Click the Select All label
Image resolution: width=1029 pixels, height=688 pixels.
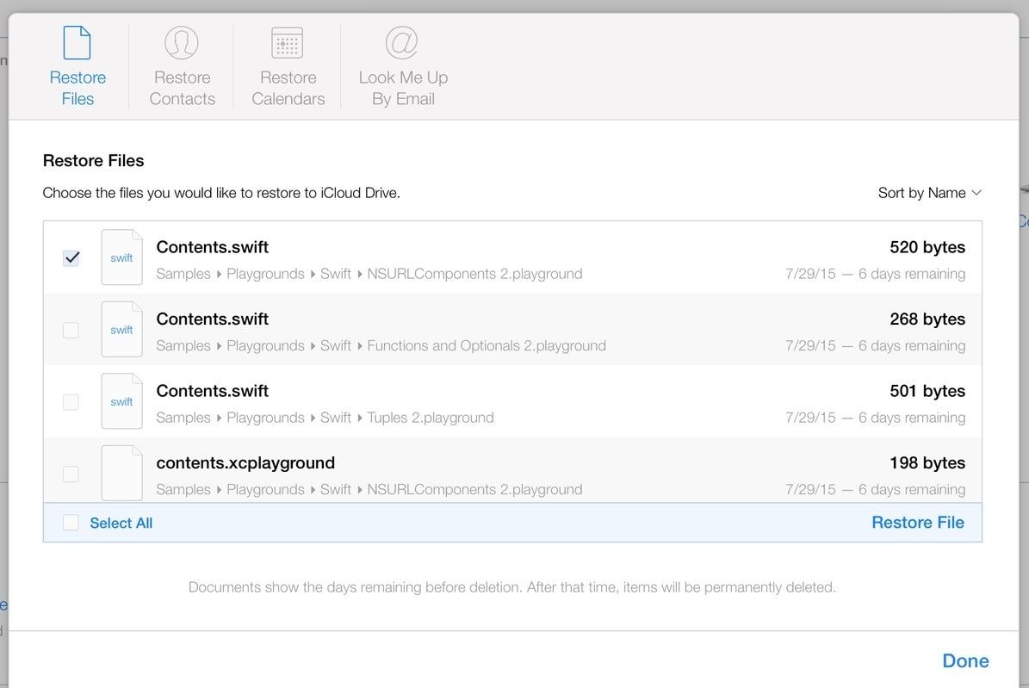[121, 523]
